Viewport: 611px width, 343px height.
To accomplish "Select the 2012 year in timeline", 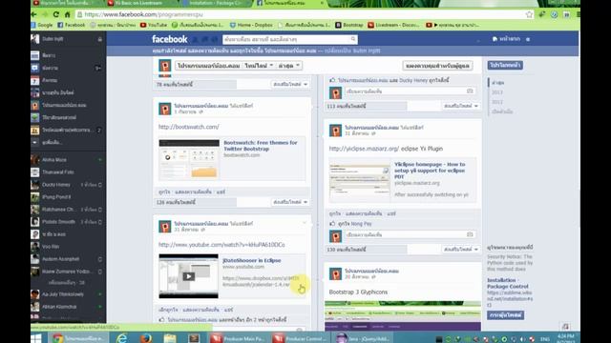I will tap(496, 102).
